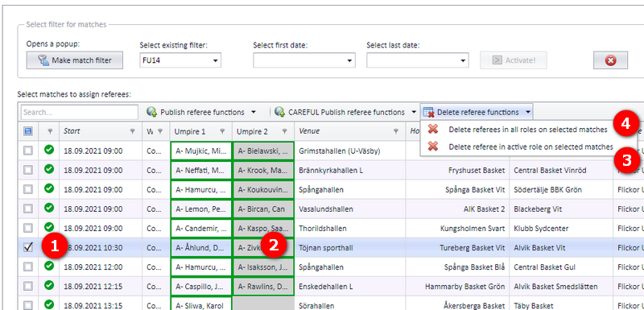Viewport: 644px width, 310px height.
Task: Select Umpire 1 cell A- Mujkic
Action: coord(200,151)
